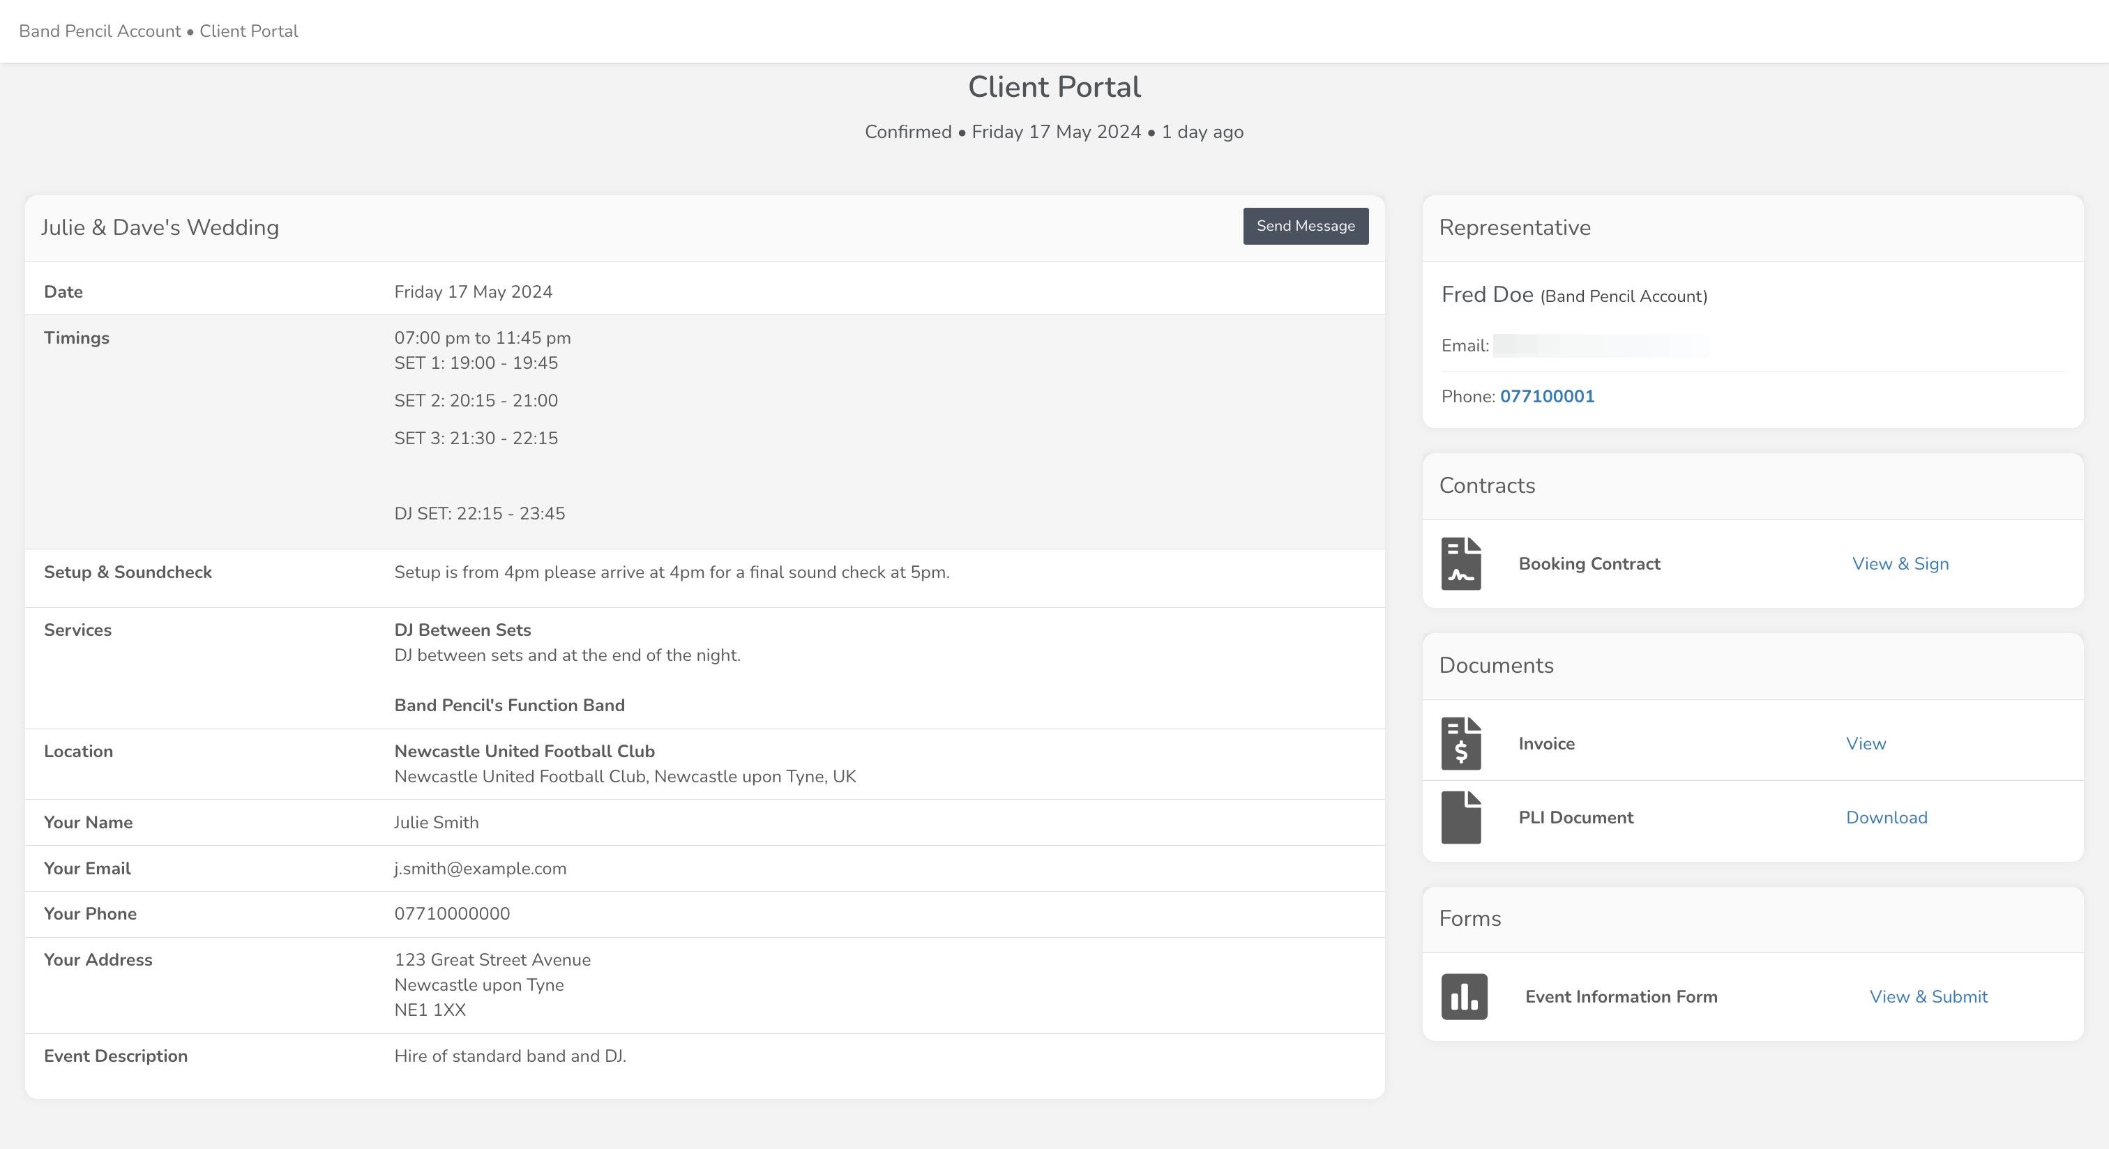2109x1149 pixels.
Task: Click the PLI Document file icon
Action: point(1461,818)
